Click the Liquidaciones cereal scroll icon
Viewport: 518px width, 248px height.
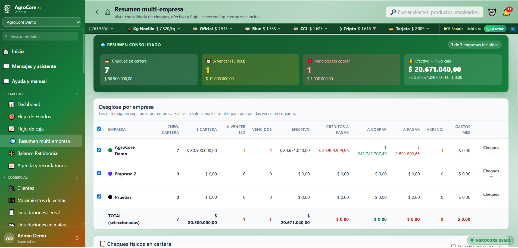coord(11,212)
